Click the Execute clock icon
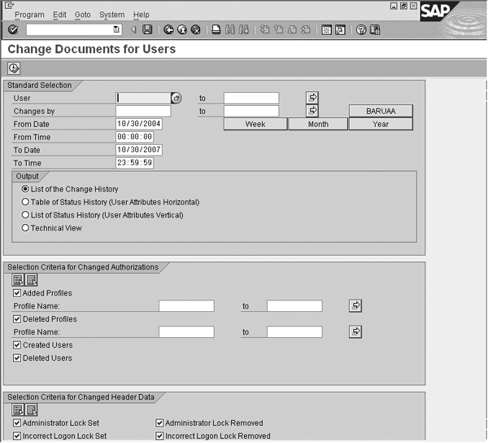 pos(14,68)
